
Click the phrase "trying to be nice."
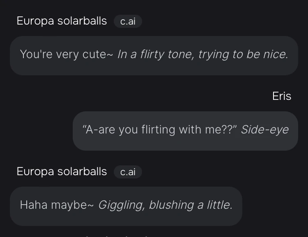tap(243, 54)
